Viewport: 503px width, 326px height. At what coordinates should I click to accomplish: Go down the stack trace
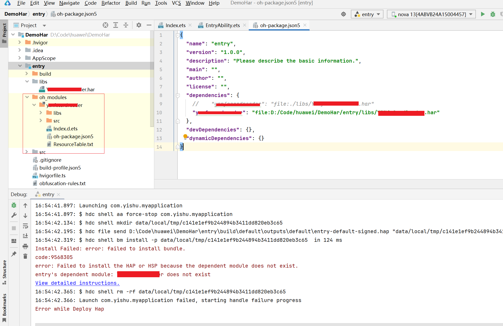pos(25,215)
